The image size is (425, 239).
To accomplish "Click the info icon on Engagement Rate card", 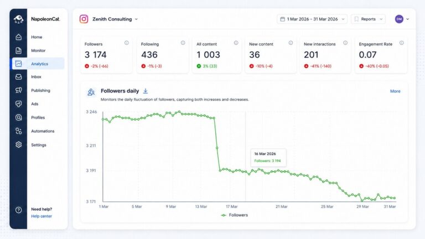I will (402, 43).
